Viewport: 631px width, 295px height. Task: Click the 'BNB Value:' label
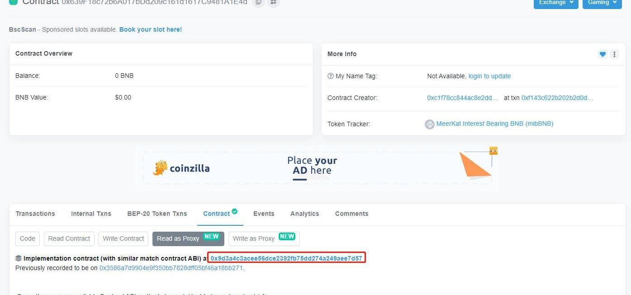[x=32, y=97]
